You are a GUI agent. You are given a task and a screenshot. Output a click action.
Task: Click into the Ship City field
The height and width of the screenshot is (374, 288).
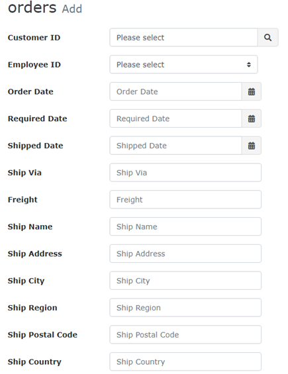[x=185, y=281]
